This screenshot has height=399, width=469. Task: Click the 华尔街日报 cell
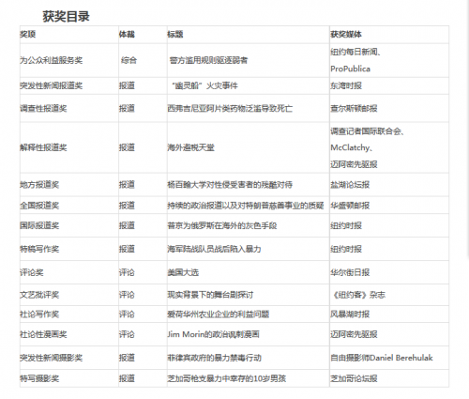[x=350, y=272]
